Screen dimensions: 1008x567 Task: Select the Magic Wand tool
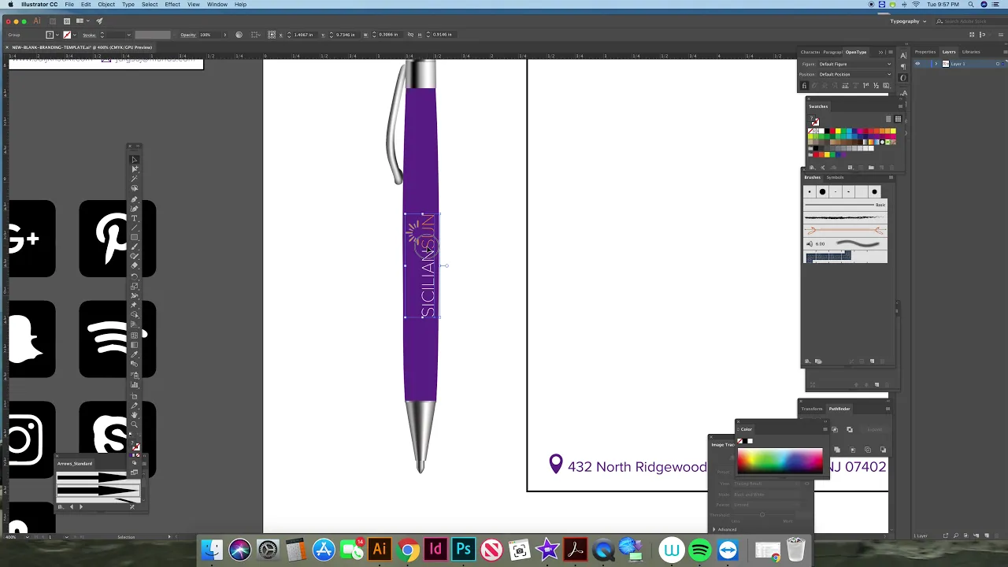[x=135, y=179]
